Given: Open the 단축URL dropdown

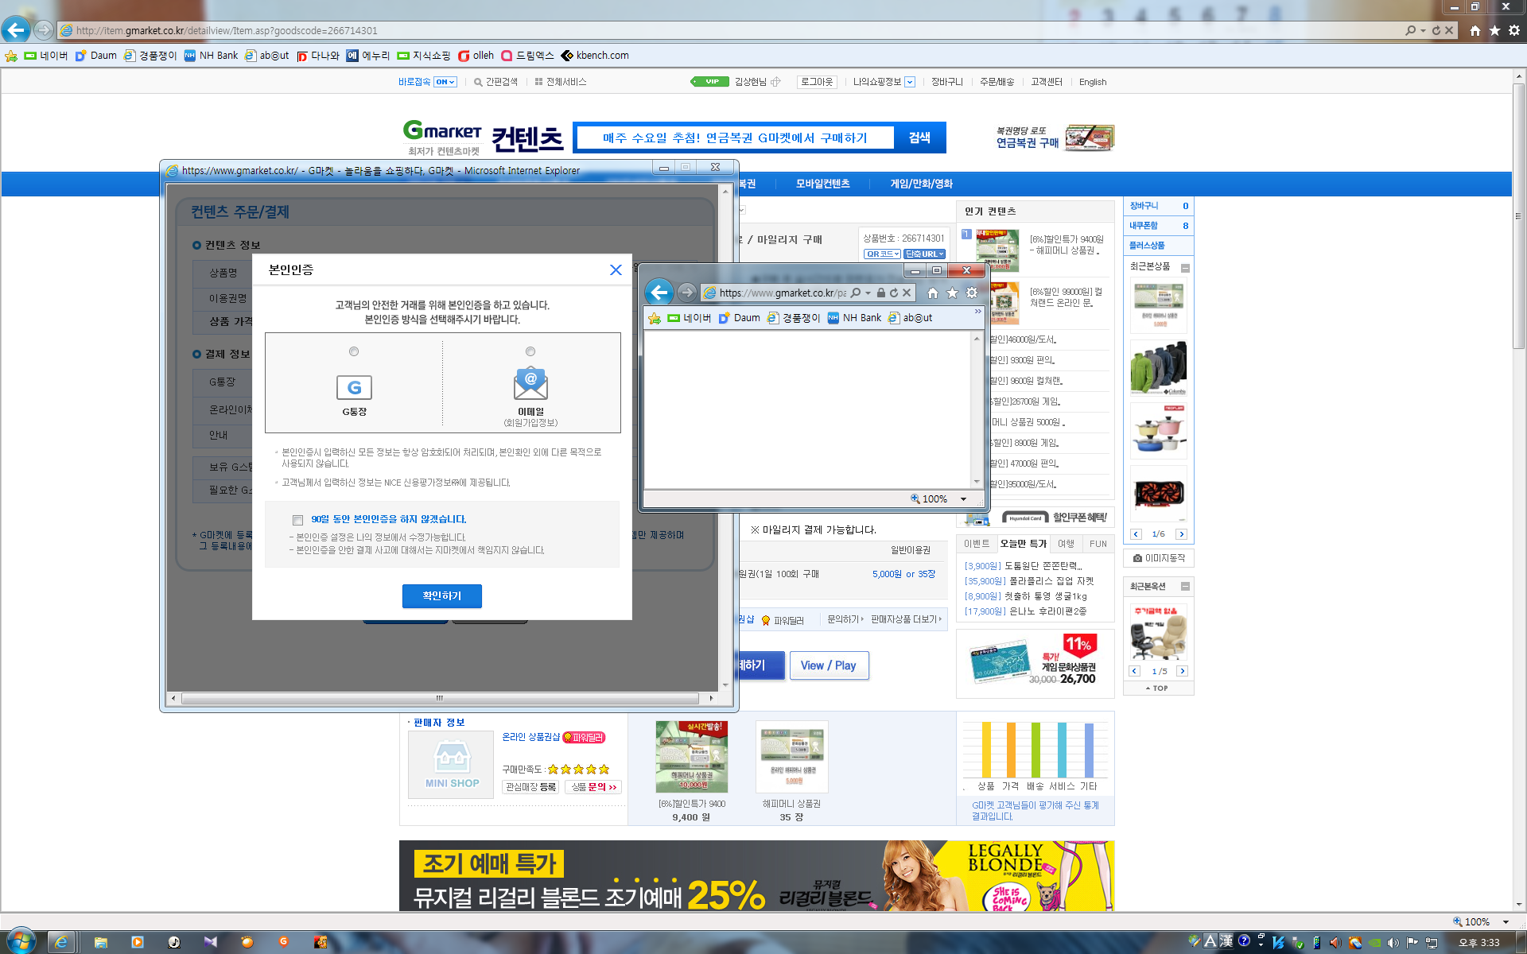Looking at the screenshot, I should coord(924,254).
